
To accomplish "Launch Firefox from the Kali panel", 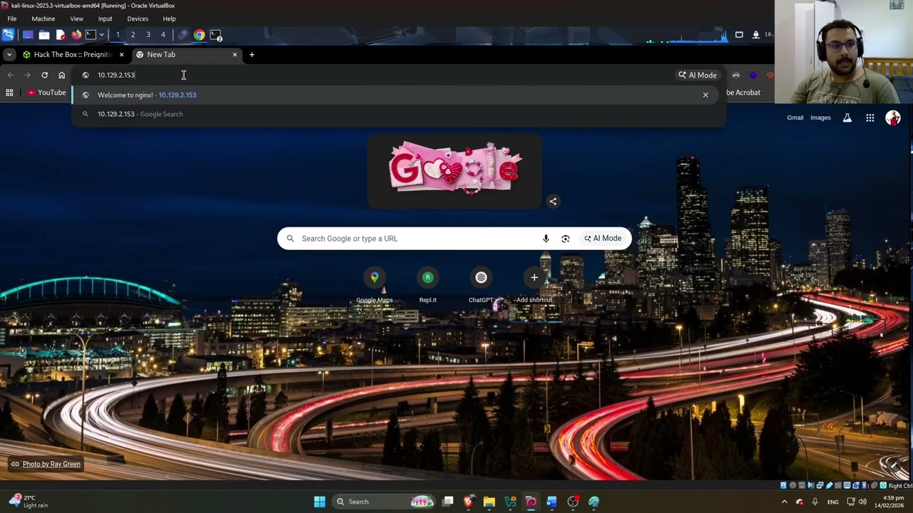I will click(x=76, y=34).
